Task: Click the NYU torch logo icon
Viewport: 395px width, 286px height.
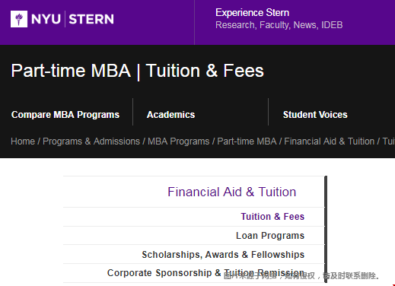Action: [x=19, y=19]
